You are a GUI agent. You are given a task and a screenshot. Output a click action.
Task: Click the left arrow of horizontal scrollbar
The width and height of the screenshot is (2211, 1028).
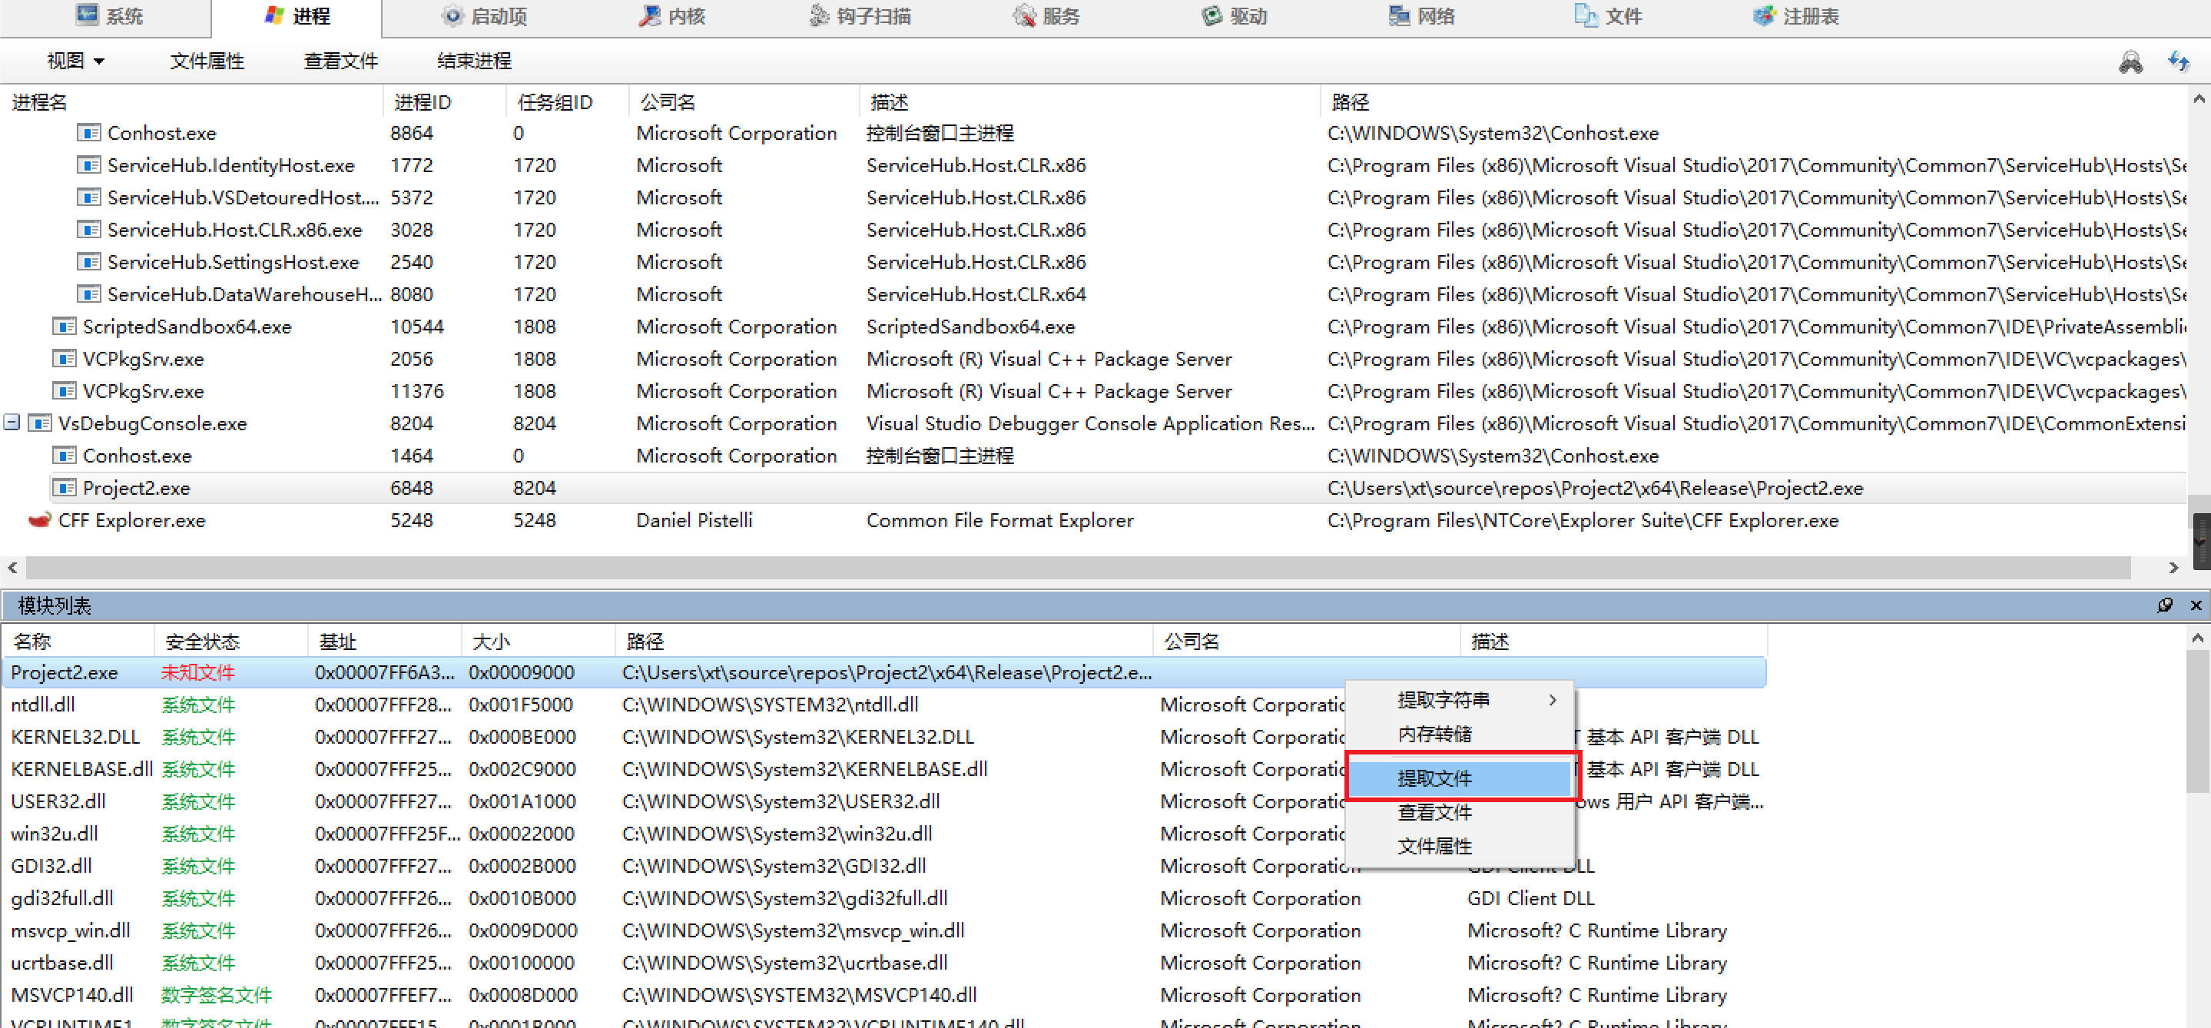[x=12, y=567]
